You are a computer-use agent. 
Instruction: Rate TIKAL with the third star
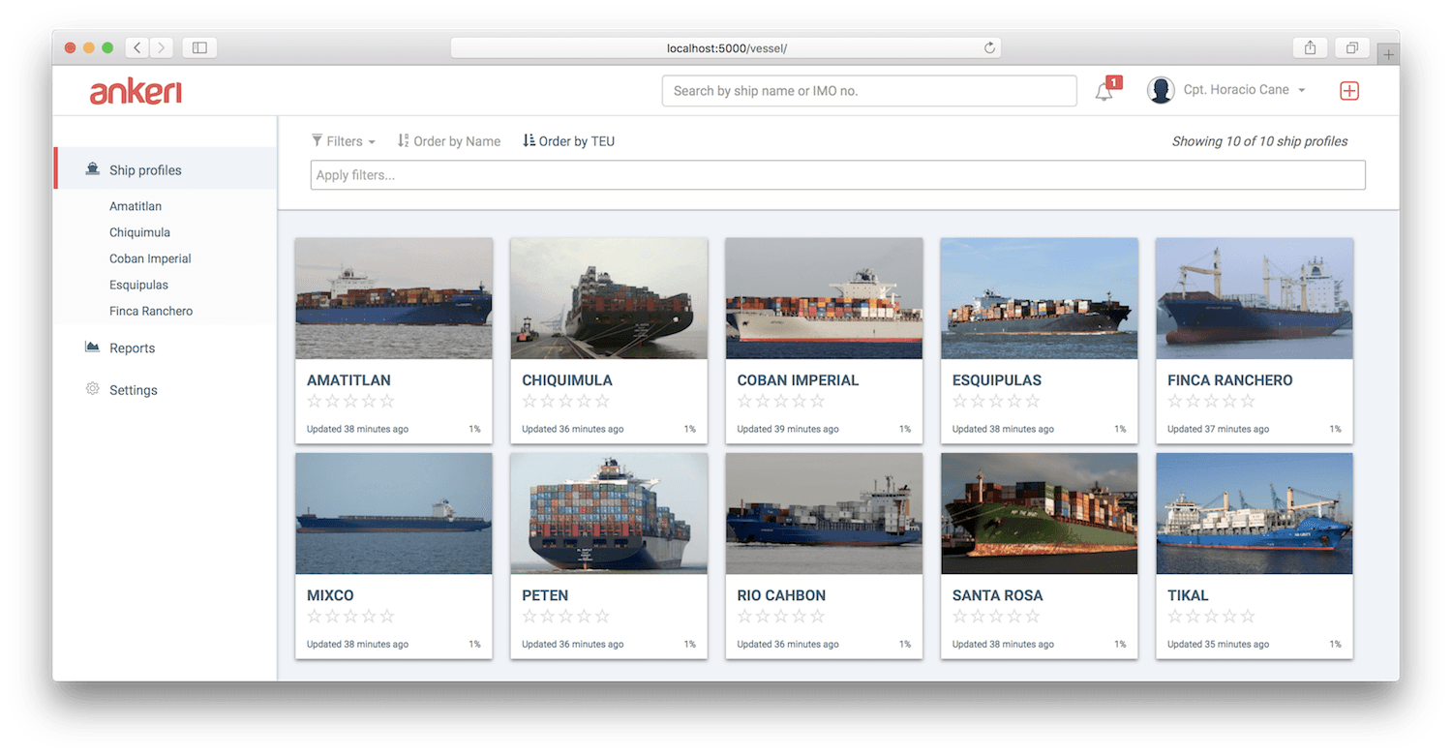(1211, 616)
